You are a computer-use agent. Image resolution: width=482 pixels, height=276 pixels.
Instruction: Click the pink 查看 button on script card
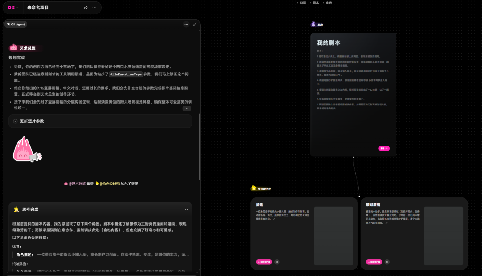click(x=384, y=148)
